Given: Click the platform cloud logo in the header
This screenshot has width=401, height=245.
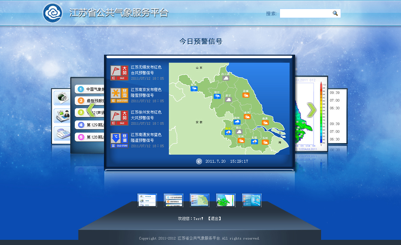Looking at the screenshot, I should pos(53,13).
